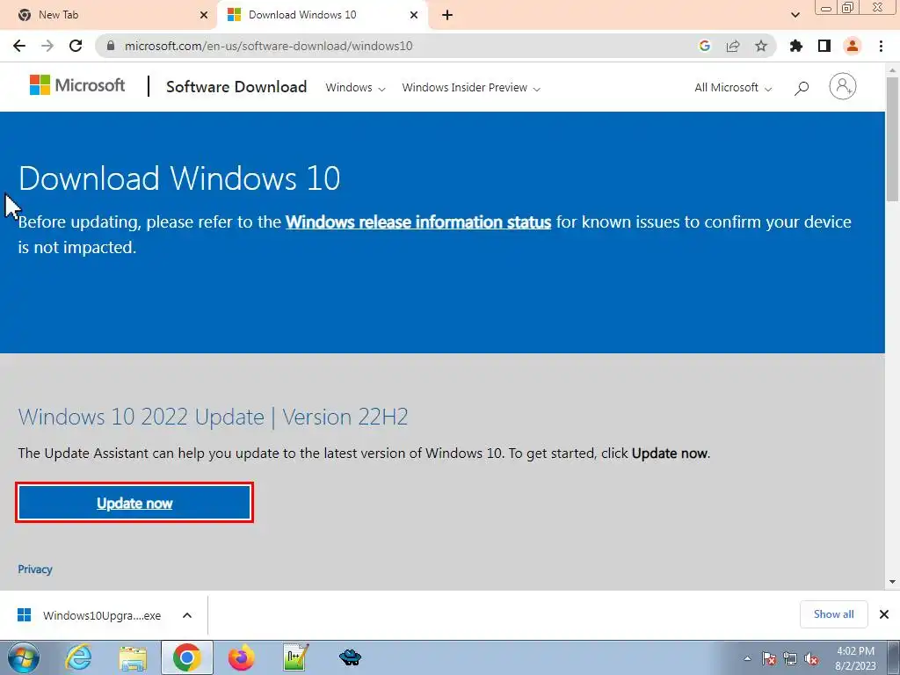Click the Action Center flag icon
The height and width of the screenshot is (675, 900).
pyautogui.click(x=768, y=658)
